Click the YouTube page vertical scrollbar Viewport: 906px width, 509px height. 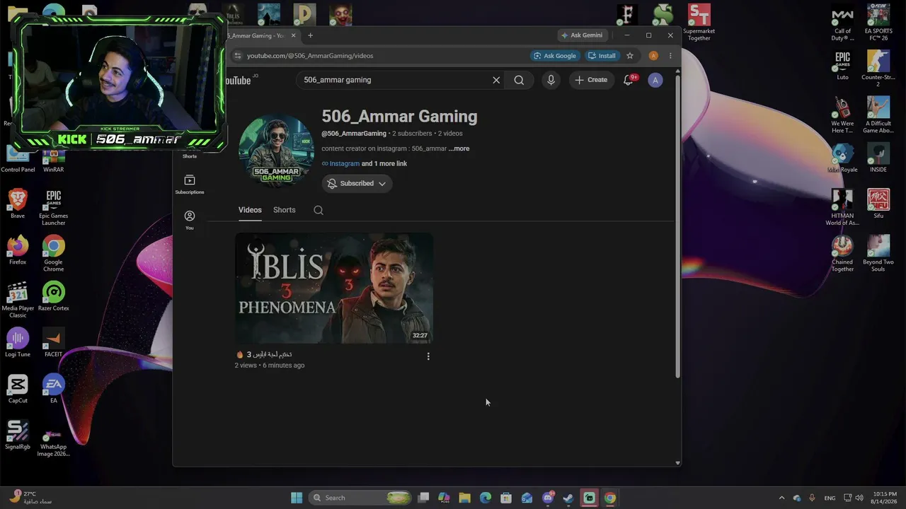pyautogui.click(x=677, y=226)
